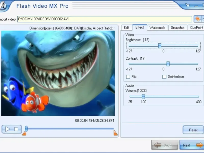The width and height of the screenshot is (204, 153).
Task: Click the Next button
Action: point(192,145)
